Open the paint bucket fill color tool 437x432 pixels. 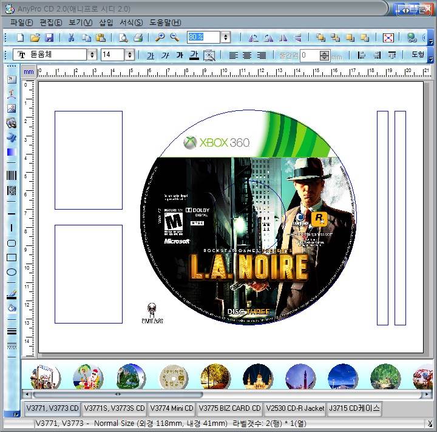[12, 308]
